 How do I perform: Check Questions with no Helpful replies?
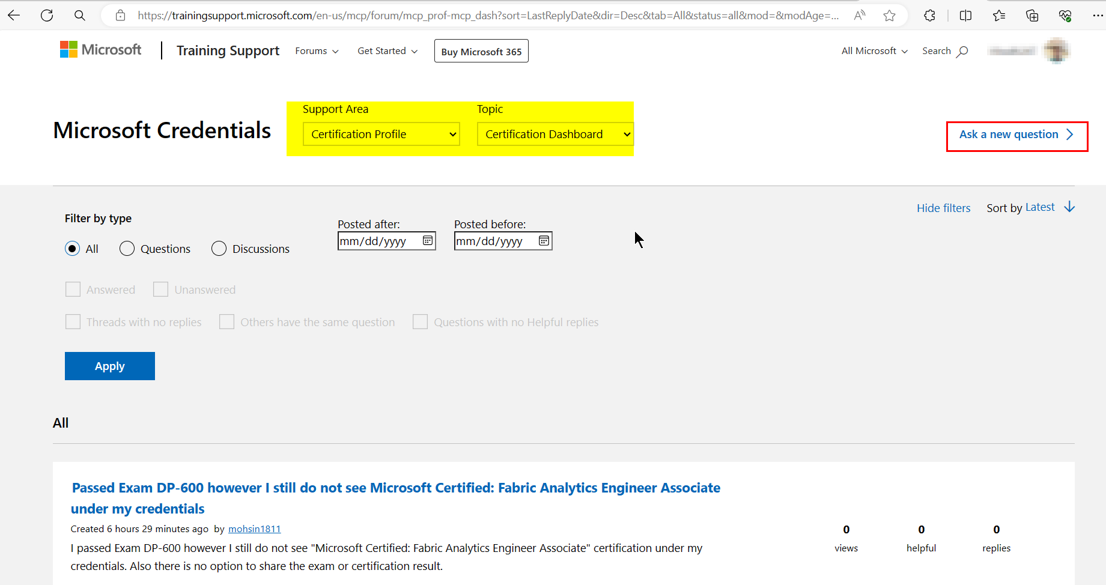tap(420, 322)
